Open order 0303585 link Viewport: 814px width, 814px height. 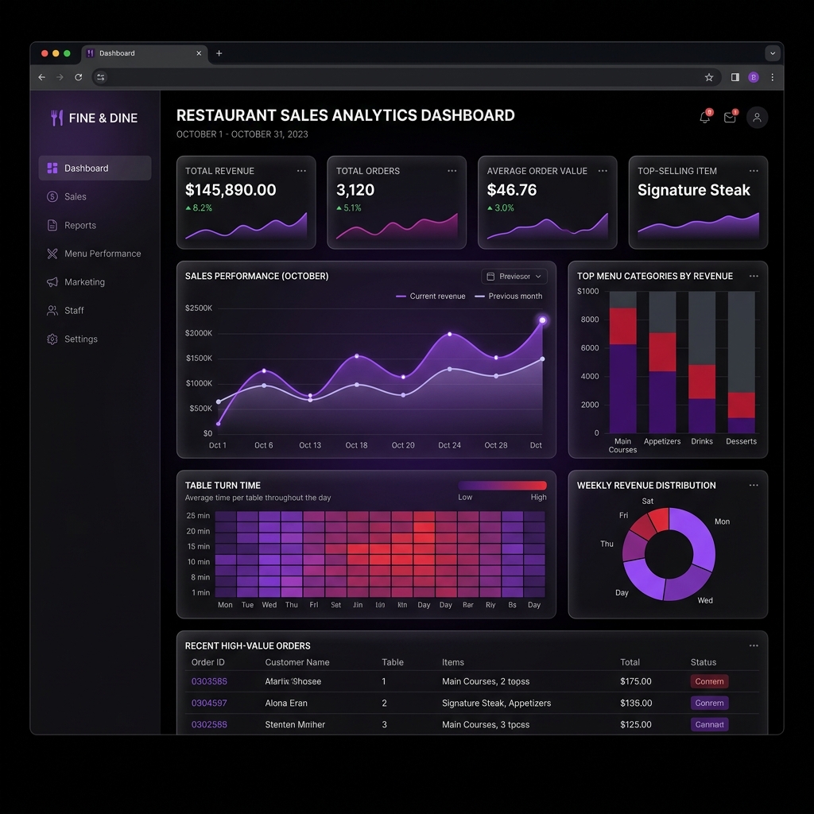[209, 681]
